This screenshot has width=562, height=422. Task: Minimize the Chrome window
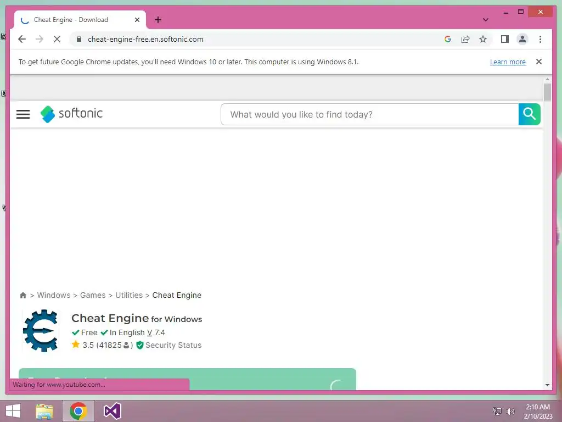[x=505, y=12]
